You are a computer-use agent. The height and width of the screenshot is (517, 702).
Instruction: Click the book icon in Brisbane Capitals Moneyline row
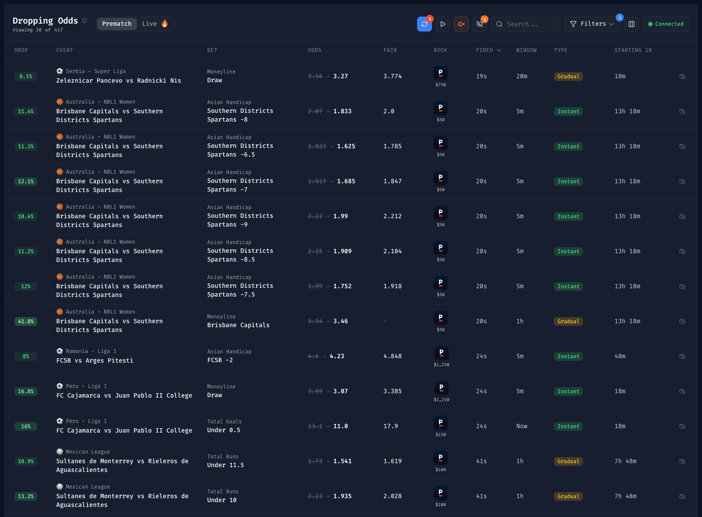(440, 318)
